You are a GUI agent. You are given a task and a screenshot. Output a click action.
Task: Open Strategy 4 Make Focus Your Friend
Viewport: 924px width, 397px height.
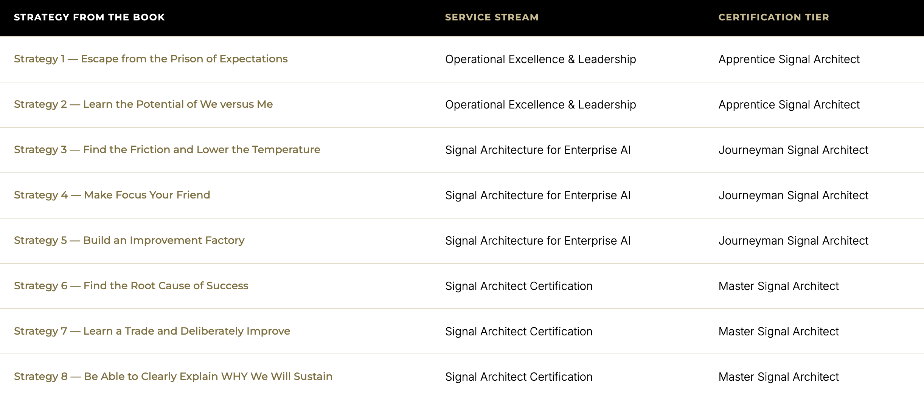[x=112, y=195]
